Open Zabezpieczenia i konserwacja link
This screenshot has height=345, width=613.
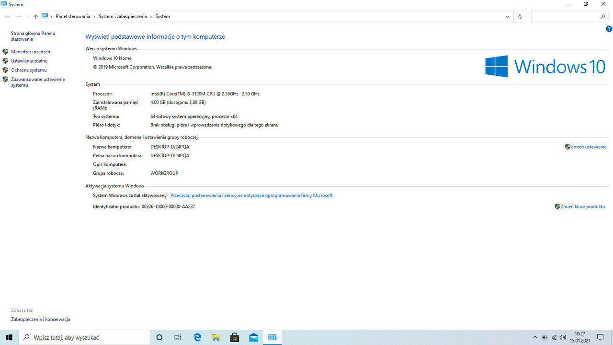pyautogui.click(x=41, y=319)
